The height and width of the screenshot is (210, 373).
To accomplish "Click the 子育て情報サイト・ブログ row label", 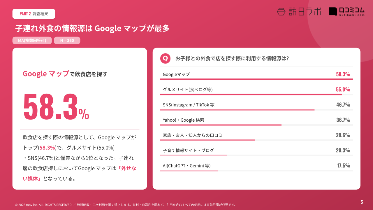I will pos(188,150).
